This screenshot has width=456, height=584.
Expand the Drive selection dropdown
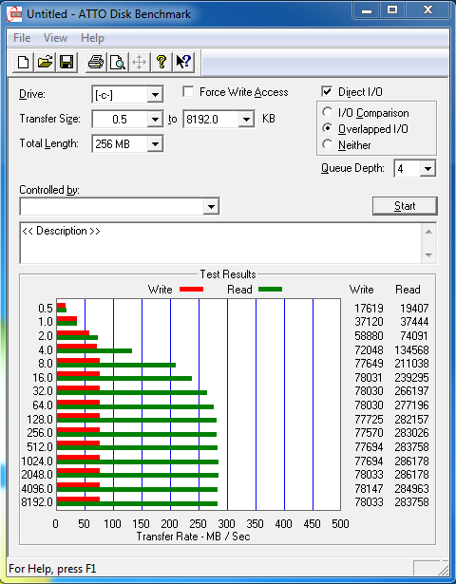(x=155, y=95)
